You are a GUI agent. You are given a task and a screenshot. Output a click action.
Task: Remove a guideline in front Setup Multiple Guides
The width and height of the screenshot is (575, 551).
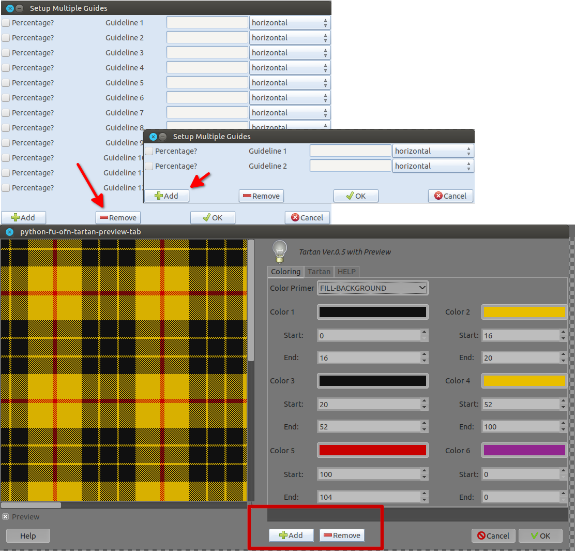(x=262, y=196)
